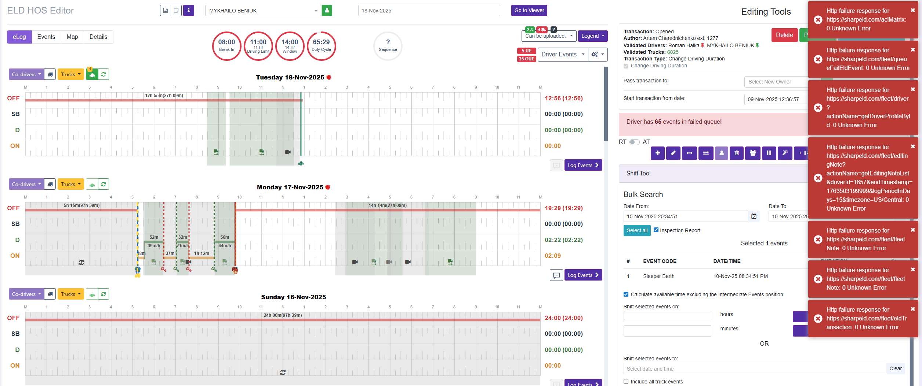Refresh the Sunday 16-Nov log
The height and width of the screenshot is (386, 922).
click(104, 294)
